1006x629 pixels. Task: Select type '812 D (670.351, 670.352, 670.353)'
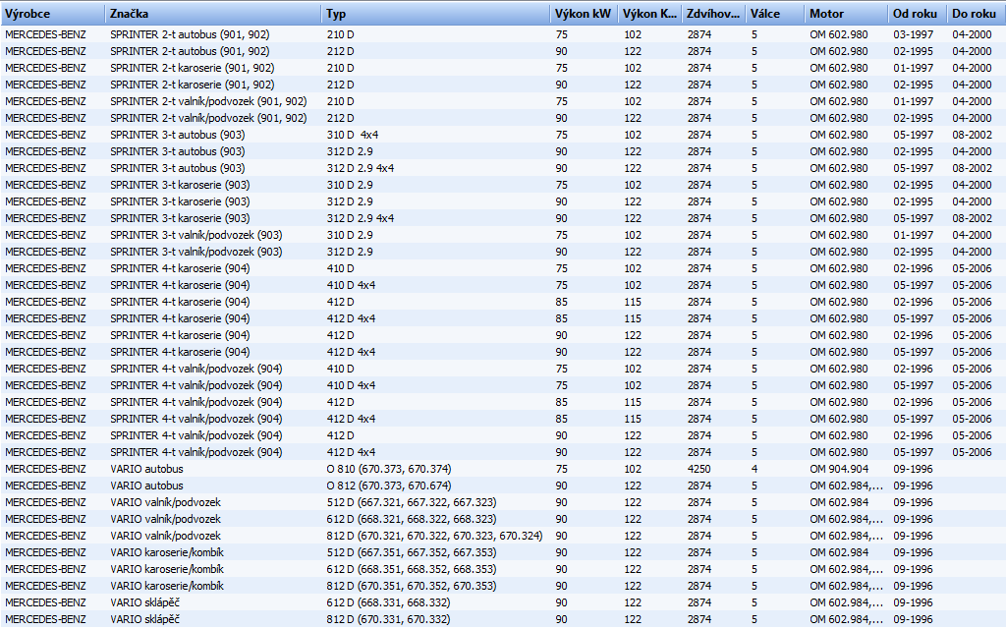[412, 586]
